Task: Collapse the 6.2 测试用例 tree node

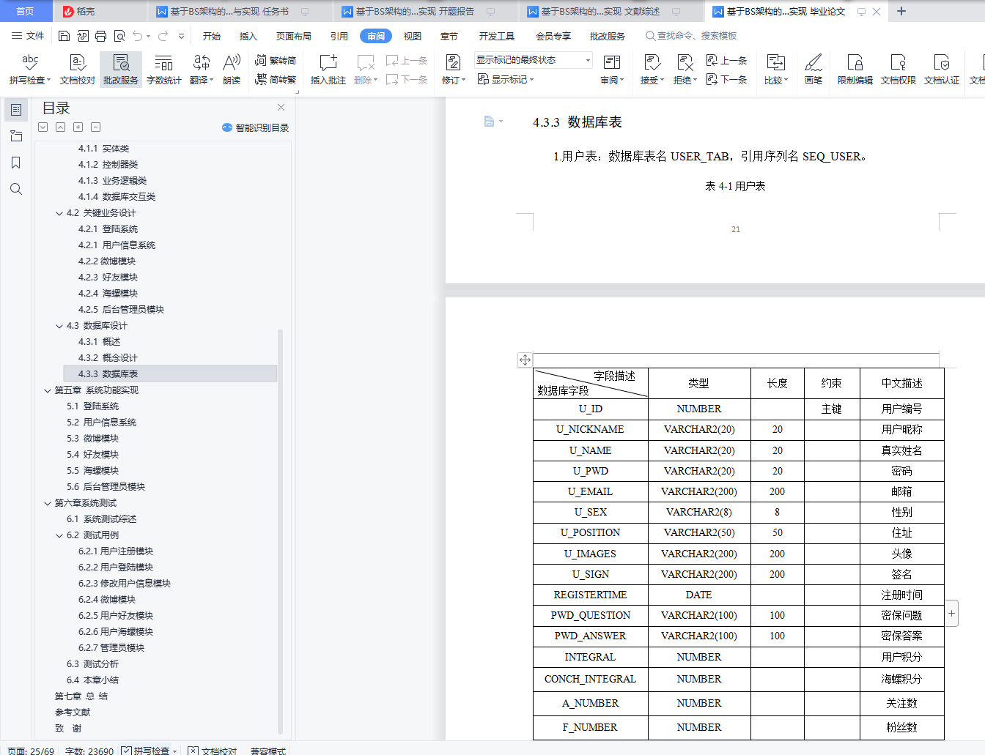Action: click(59, 535)
